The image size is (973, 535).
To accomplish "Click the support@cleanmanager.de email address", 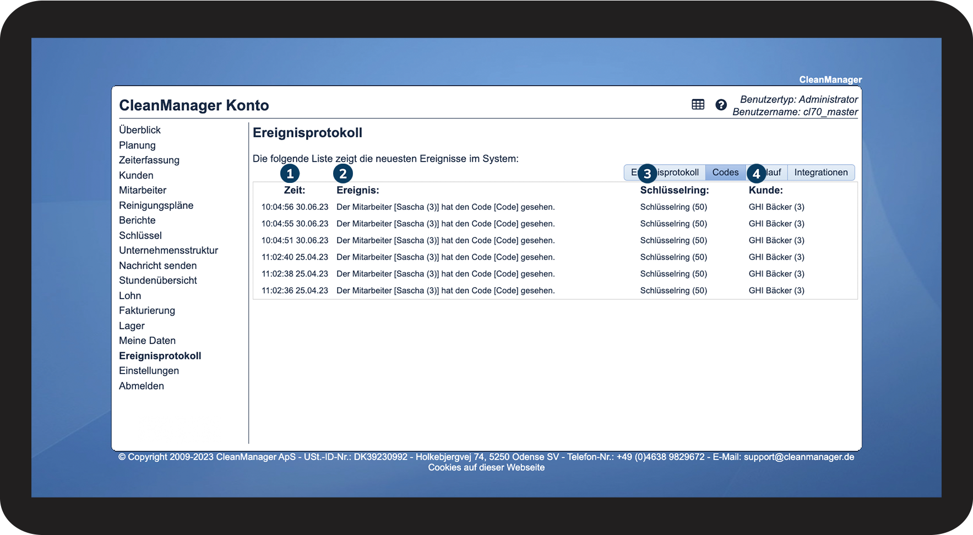I will pos(799,457).
